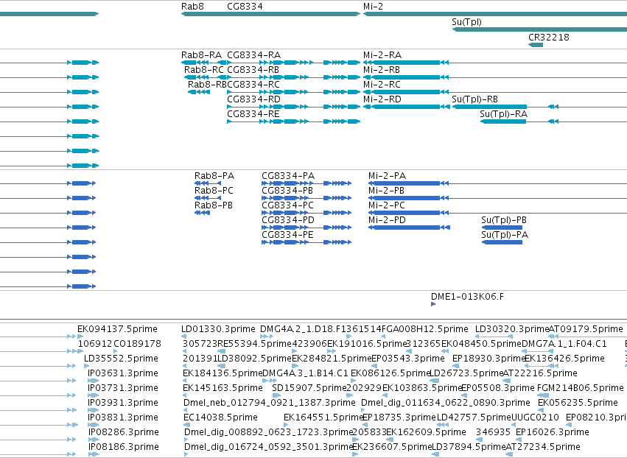Open the DMG4A.3_1.B14.C1 label

pyautogui.click(x=305, y=373)
